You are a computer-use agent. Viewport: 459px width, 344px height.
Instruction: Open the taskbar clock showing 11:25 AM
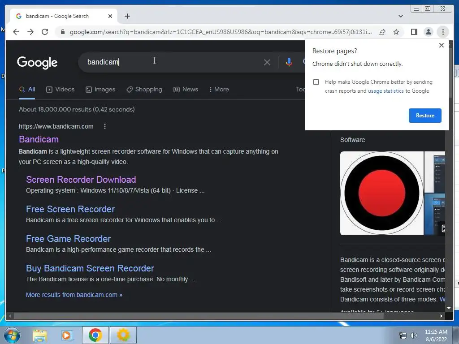point(436,335)
